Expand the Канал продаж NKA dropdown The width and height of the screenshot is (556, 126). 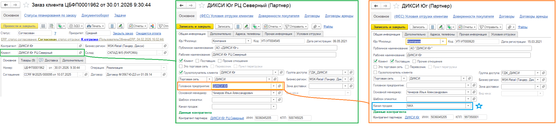coord(468,106)
